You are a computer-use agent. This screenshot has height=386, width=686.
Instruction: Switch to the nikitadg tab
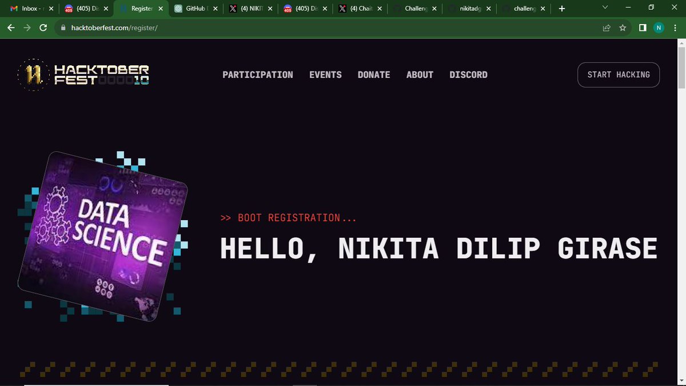click(470, 9)
